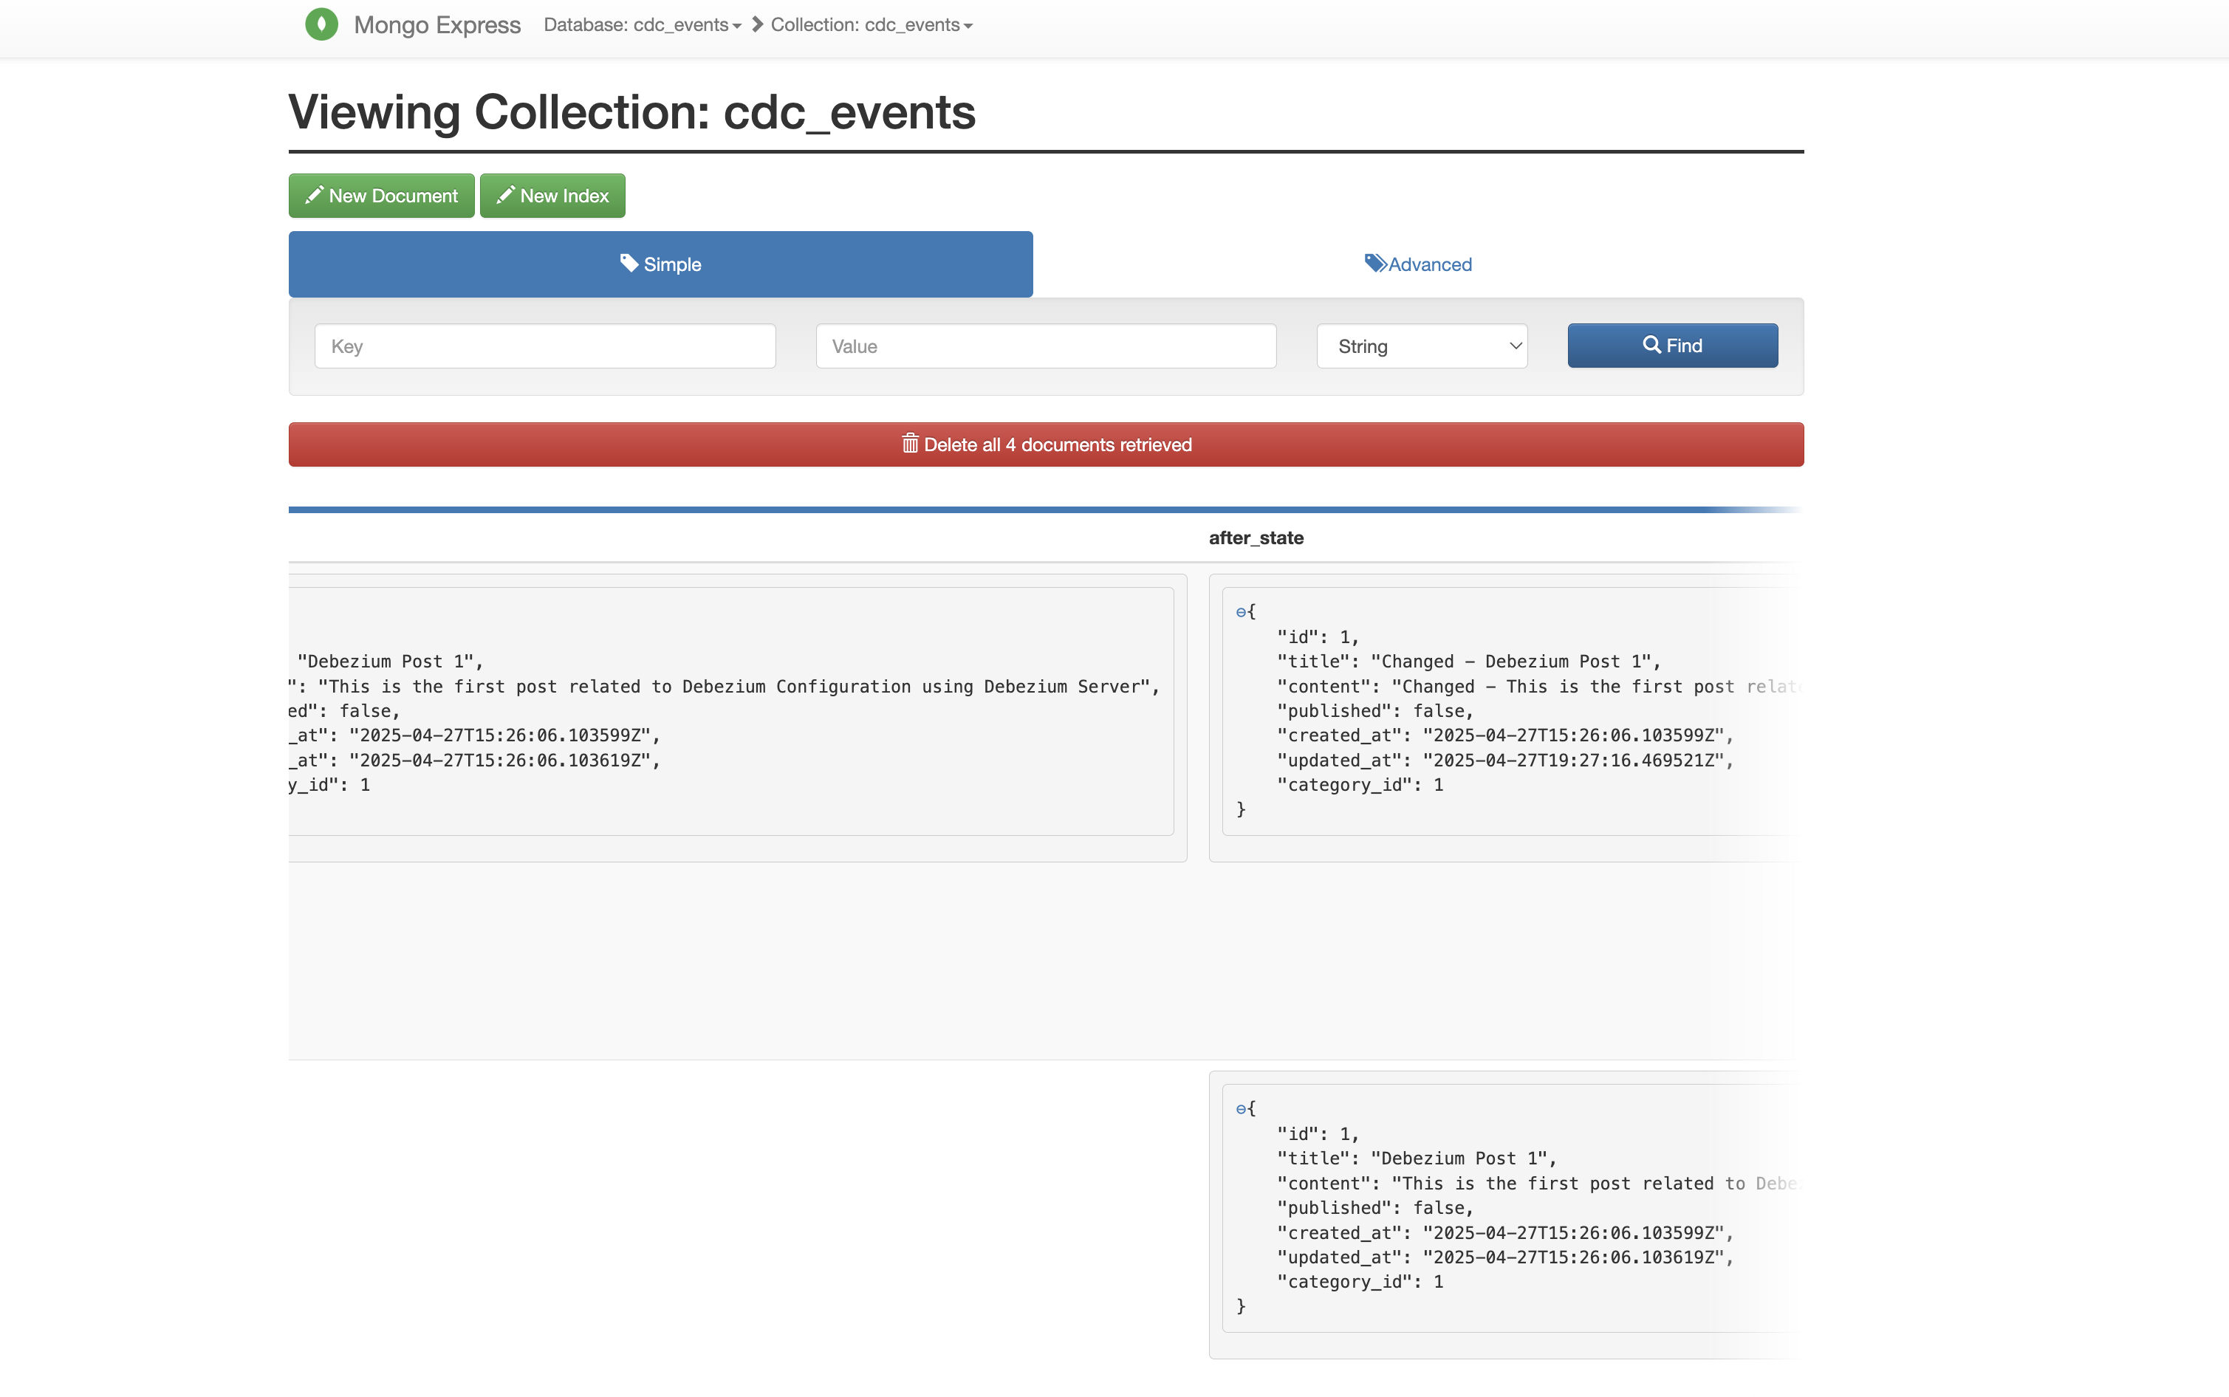The width and height of the screenshot is (2229, 1397).
Task: Switch to the Advanced search tab
Action: [1419, 264]
